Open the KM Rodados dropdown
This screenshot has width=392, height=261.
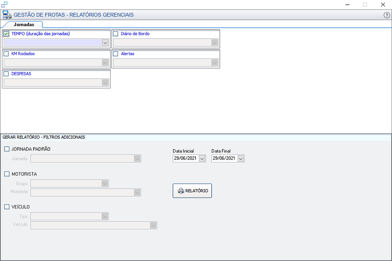[105, 63]
